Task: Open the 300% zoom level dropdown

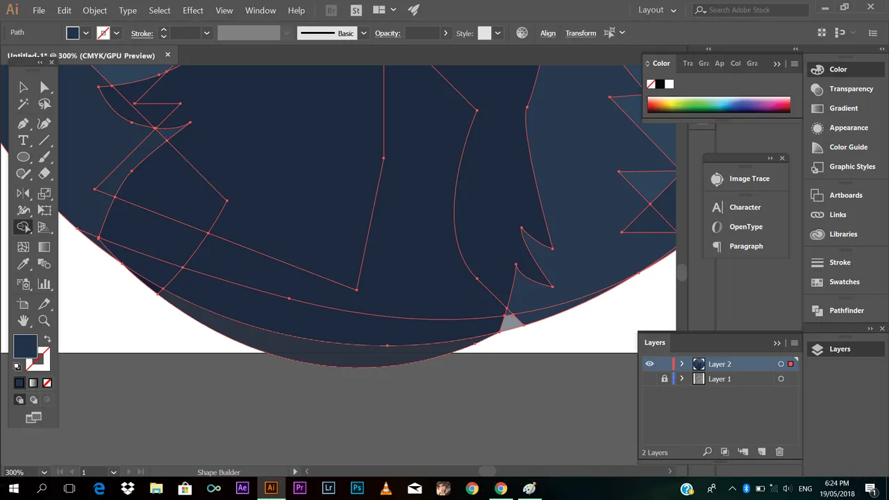Action: pyautogui.click(x=44, y=472)
